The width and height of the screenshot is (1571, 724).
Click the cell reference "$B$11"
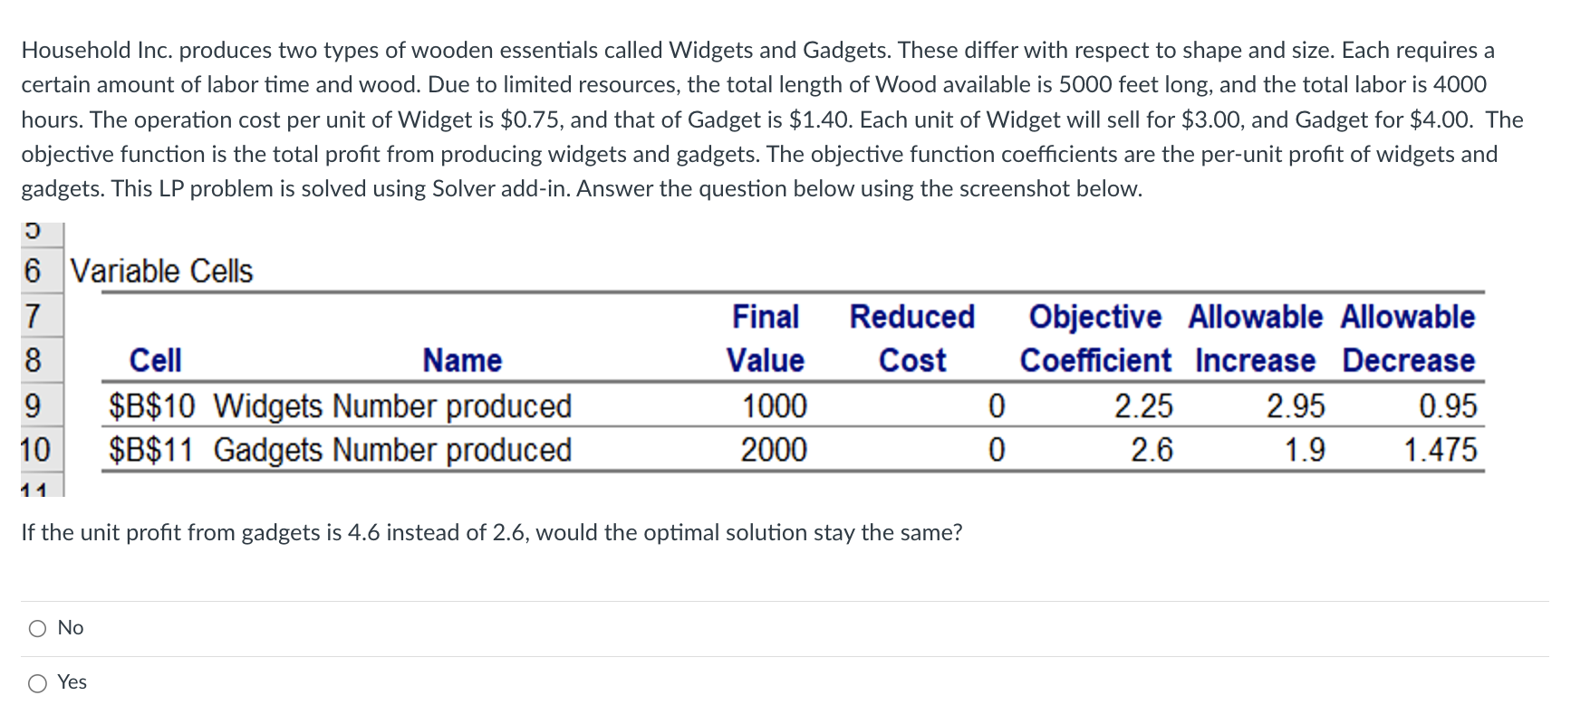[152, 451]
